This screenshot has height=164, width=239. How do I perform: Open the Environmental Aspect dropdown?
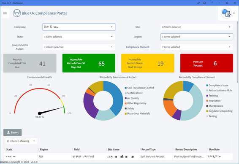pyautogui.click(x=79, y=47)
